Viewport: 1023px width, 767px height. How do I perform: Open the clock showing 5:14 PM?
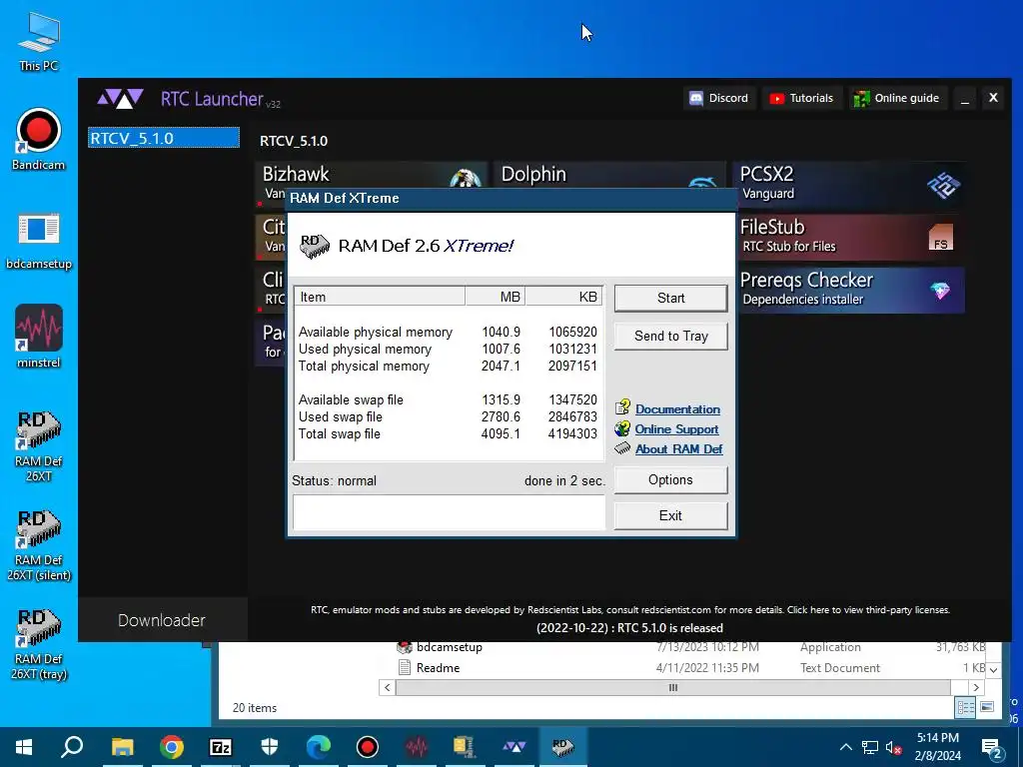pyautogui.click(x=937, y=747)
